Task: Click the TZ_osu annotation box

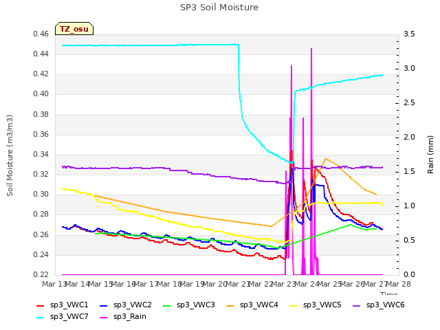Action: 74,29
